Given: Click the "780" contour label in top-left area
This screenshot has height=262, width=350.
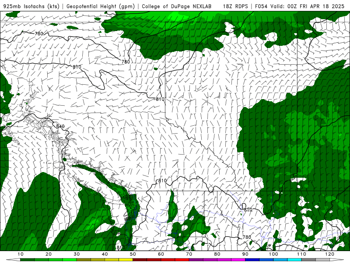Looking at the screenshot, I should pos(39,34).
